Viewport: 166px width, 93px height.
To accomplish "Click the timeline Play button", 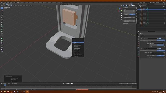I will pyautogui.click(x=70, y=83).
